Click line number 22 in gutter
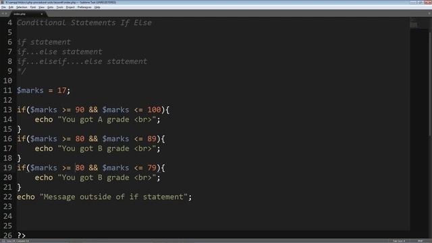 tap(7, 196)
